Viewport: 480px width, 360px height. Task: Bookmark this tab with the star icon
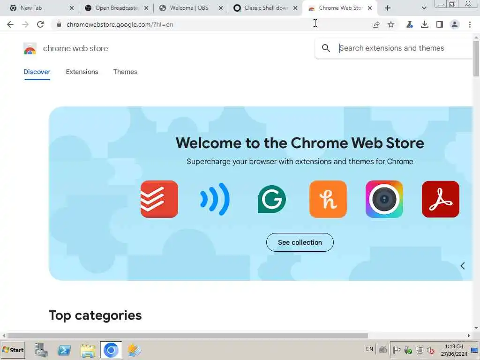pyautogui.click(x=391, y=24)
